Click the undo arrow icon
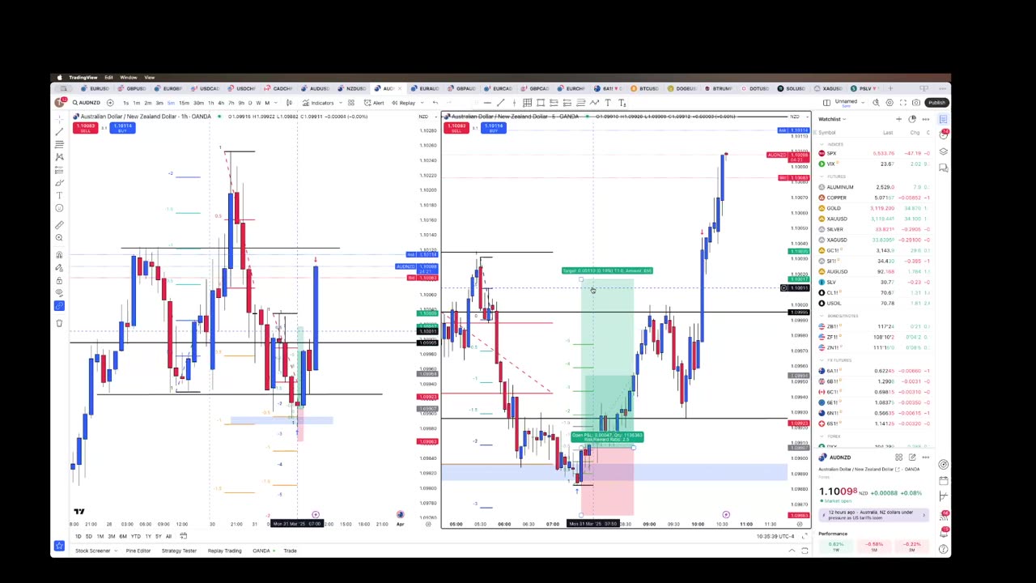The height and width of the screenshot is (583, 1036). click(x=435, y=103)
